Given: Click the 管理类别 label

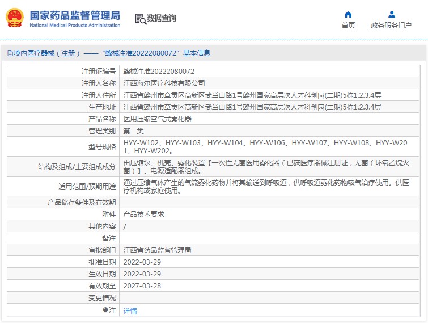Looking at the screenshot, I should 102,131.
